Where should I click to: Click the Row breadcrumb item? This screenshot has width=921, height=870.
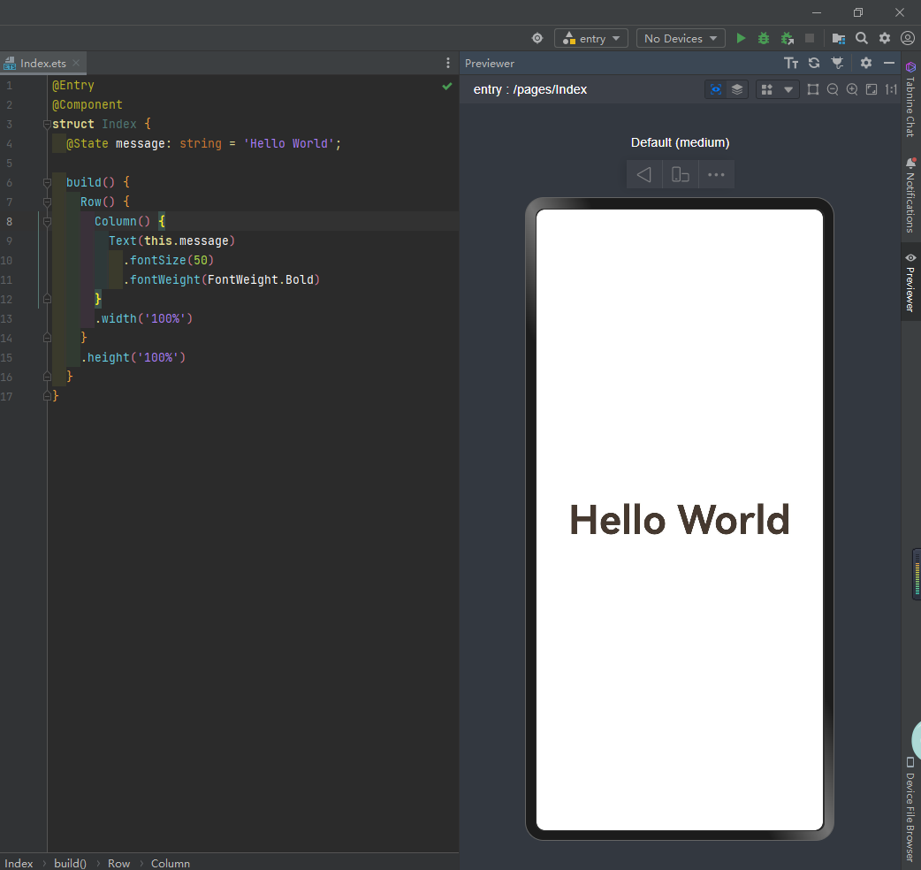[118, 863]
